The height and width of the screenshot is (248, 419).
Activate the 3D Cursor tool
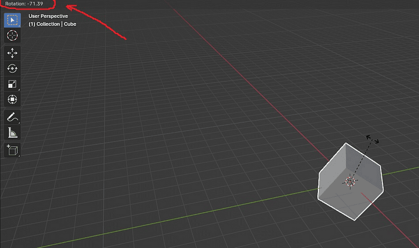click(12, 35)
